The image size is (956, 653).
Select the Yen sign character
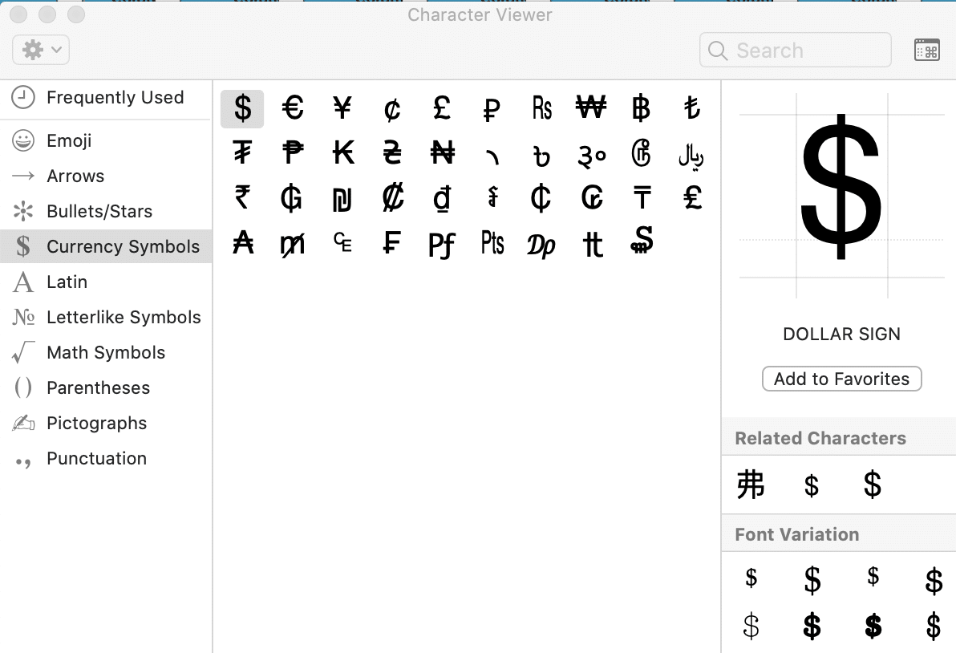[x=342, y=108]
